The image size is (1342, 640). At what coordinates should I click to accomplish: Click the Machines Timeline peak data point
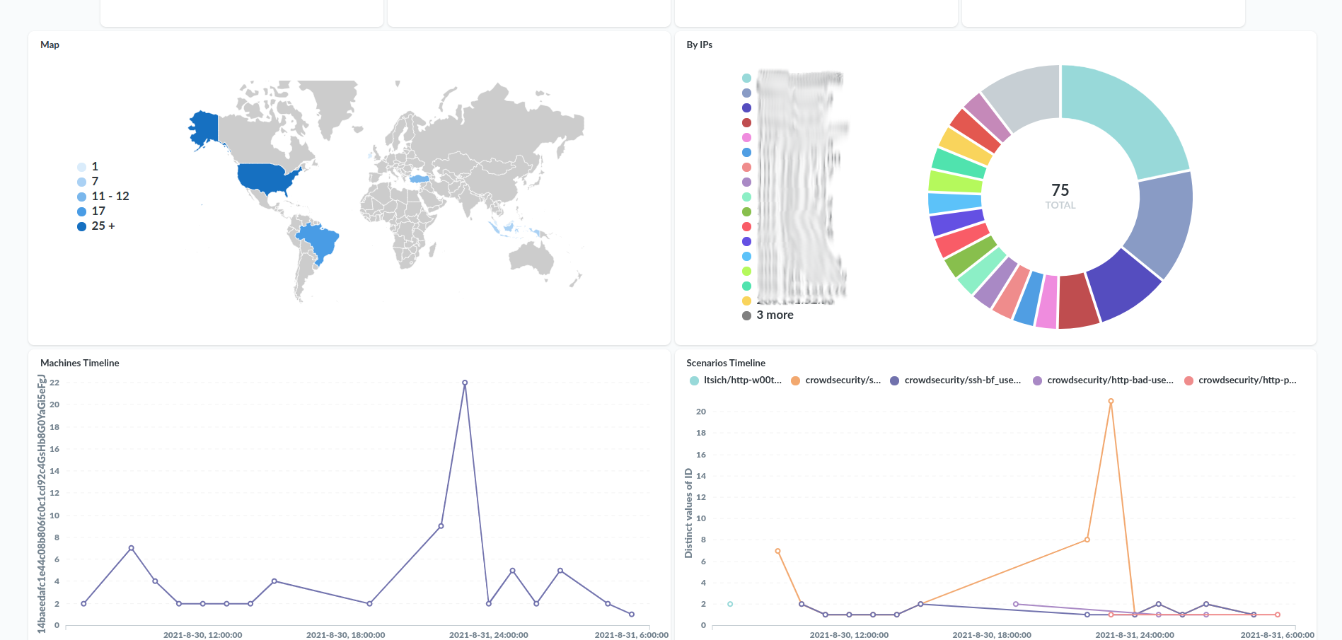tap(465, 383)
